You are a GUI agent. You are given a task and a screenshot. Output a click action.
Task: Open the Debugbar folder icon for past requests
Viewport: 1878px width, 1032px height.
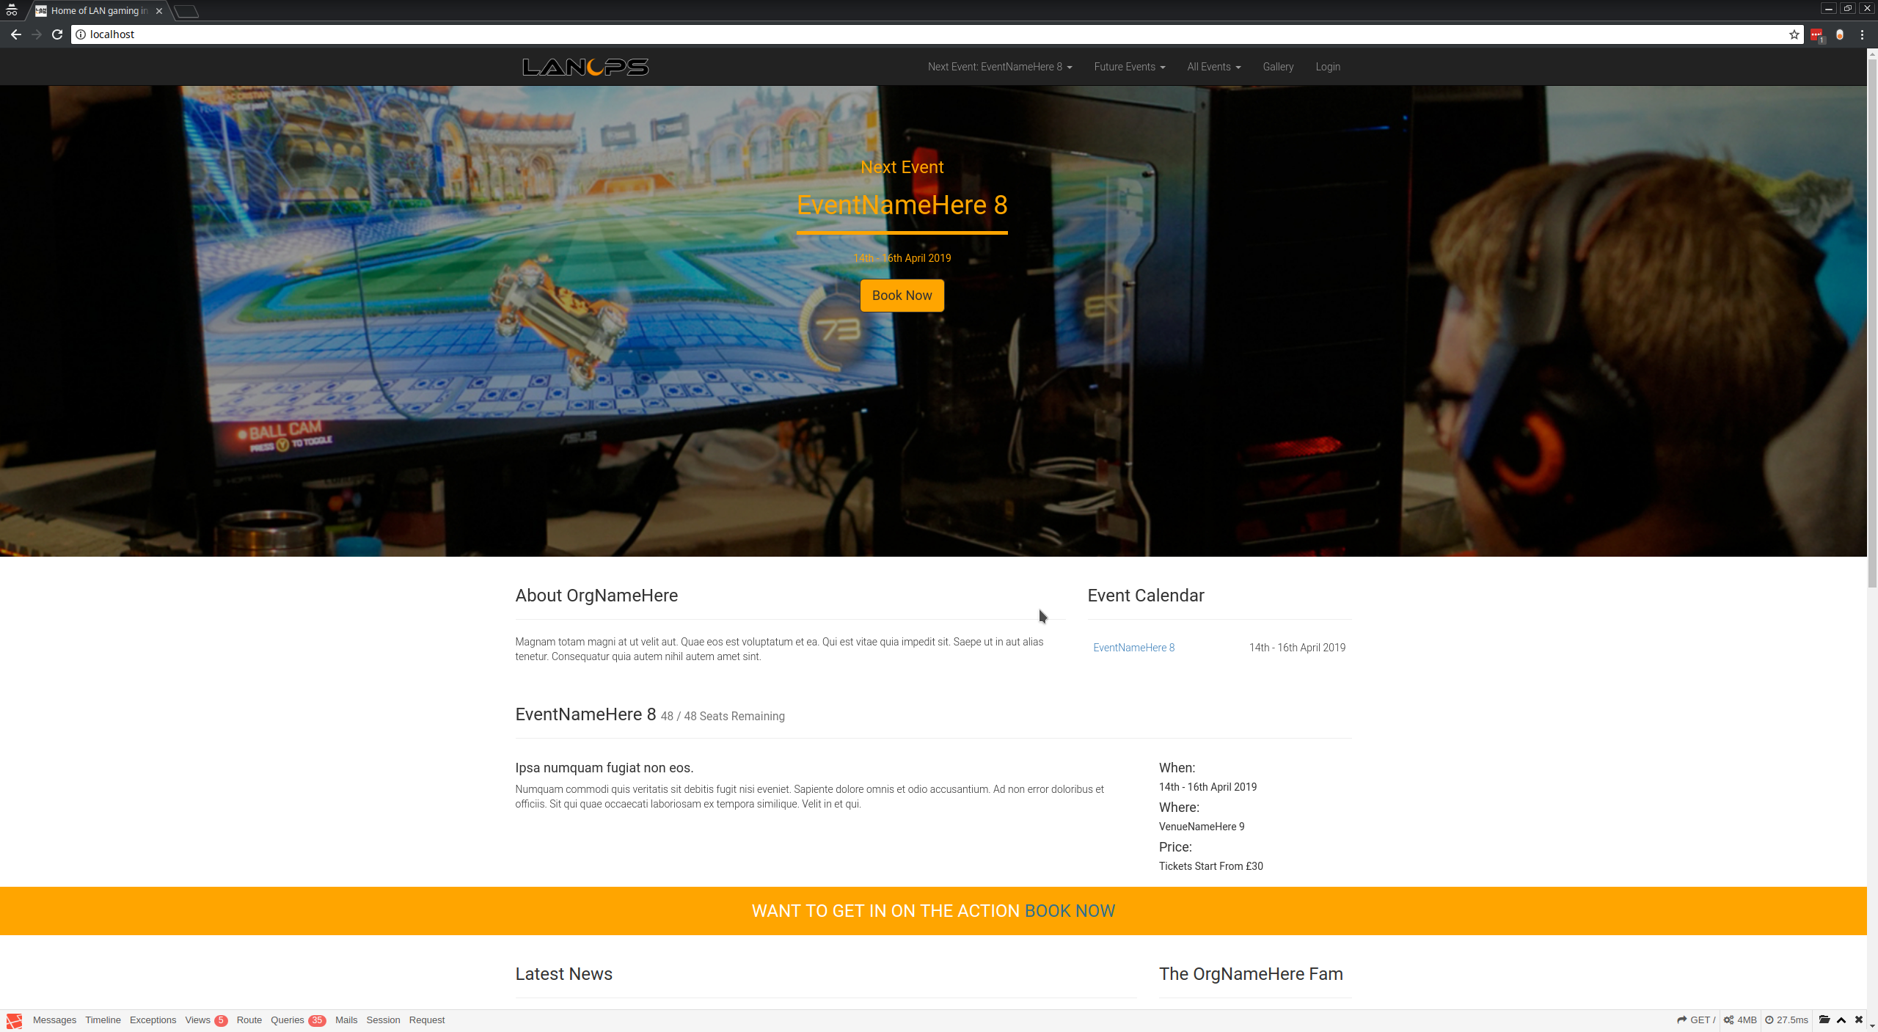pos(1824,1020)
